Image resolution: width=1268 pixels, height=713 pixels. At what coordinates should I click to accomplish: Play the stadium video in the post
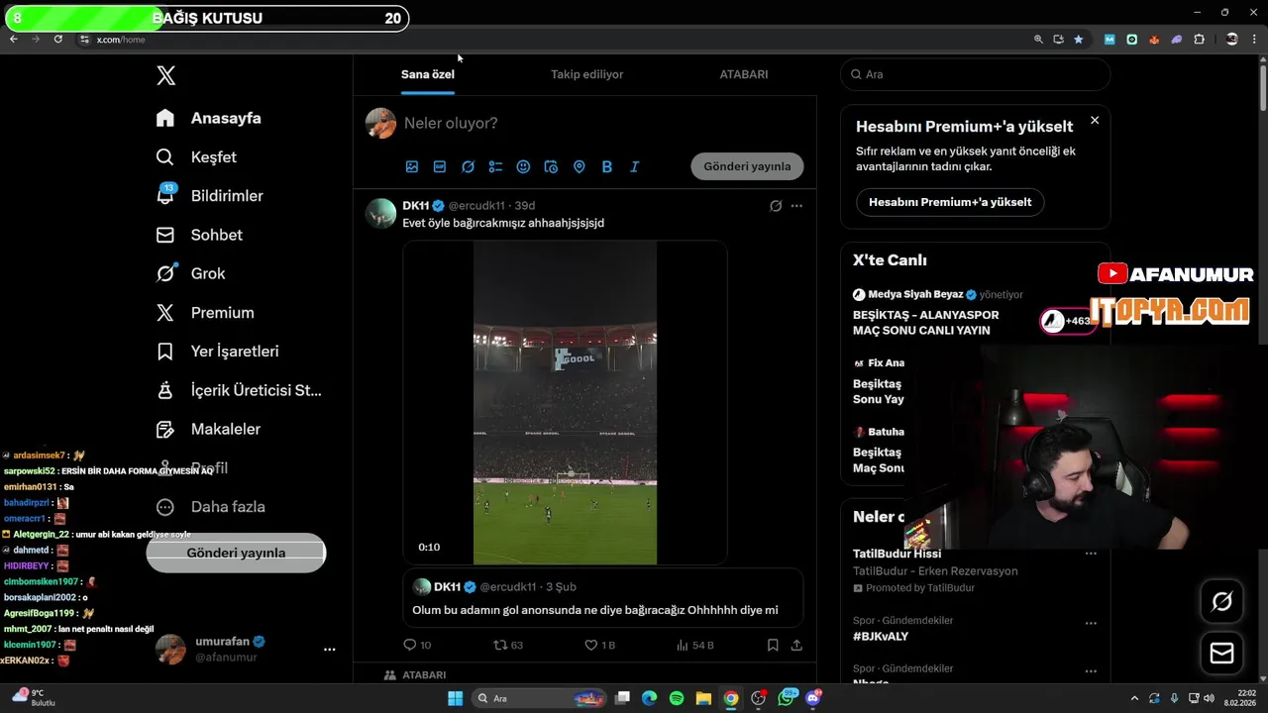565,403
